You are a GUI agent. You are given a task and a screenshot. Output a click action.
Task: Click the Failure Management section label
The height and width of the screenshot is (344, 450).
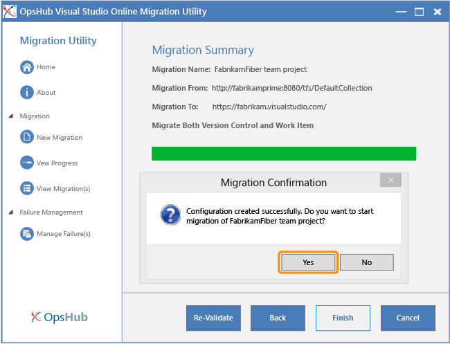pos(51,212)
